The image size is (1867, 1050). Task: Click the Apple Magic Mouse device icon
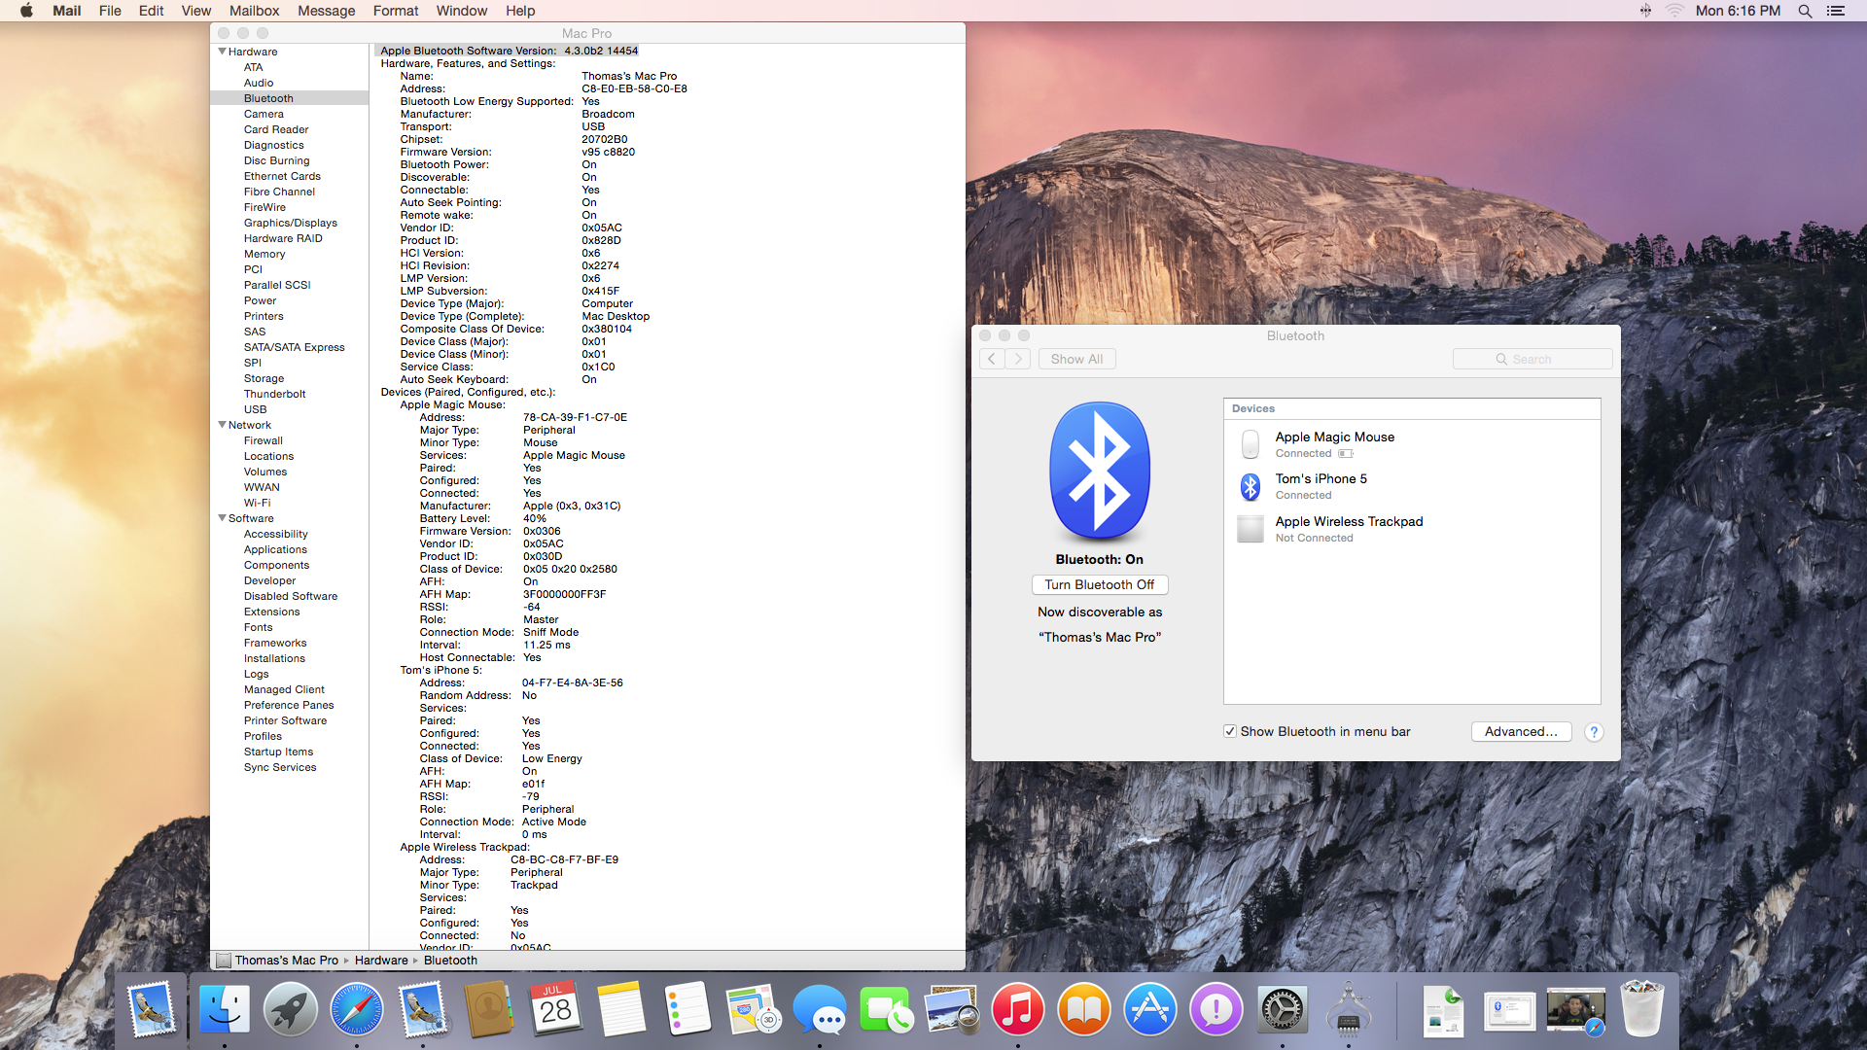click(x=1251, y=444)
